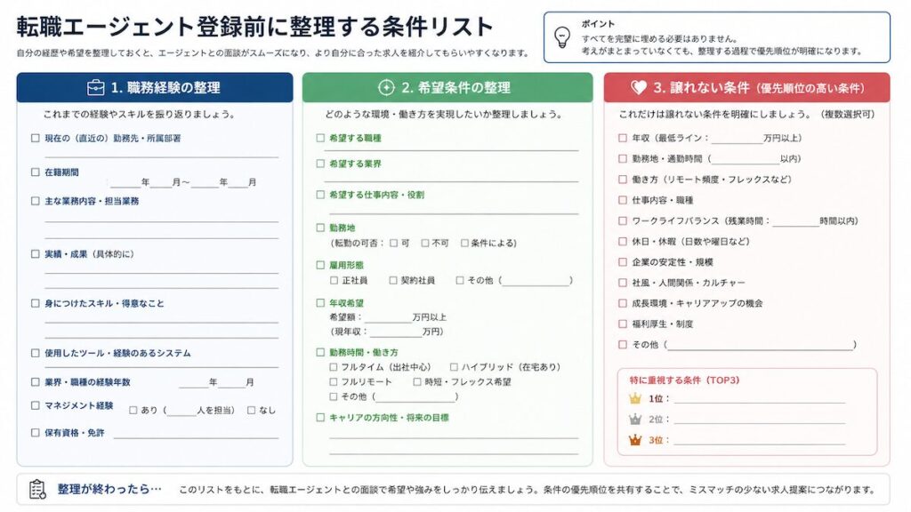Click the lightbulb icon in the ポイント box
Screen dimensions: 911x512
(x=562, y=37)
